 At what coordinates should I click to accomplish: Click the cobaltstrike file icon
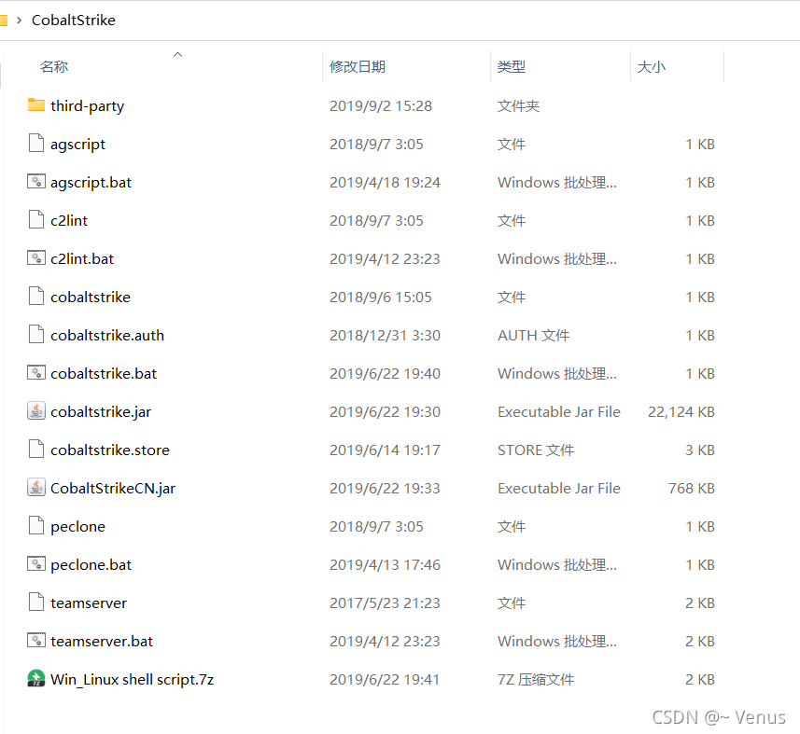[35, 297]
